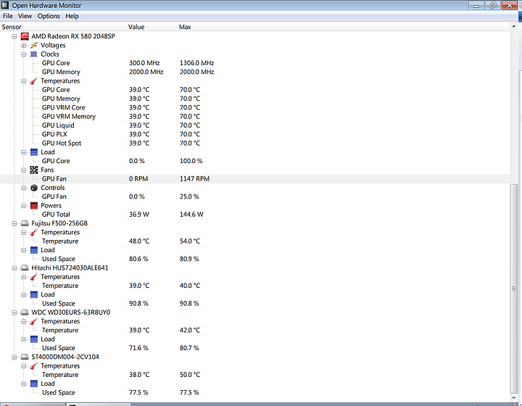522x406 pixels.
Task: Select GPU Core 300.0 MHz clock row
Action: pos(255,63)
